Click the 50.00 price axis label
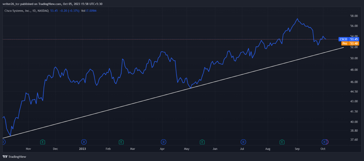 point(354,58)
